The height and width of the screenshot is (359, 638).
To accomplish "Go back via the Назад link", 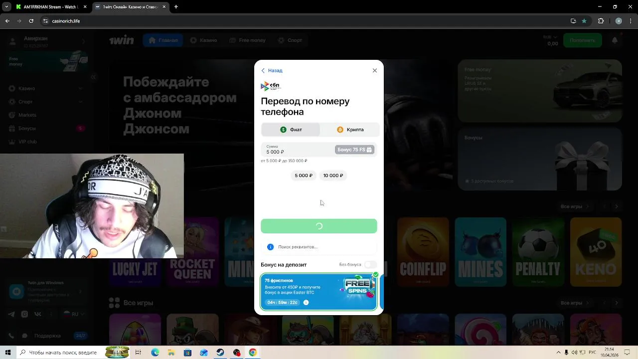I will tap(272, 70).
